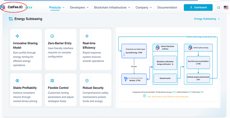
Task: Follow the Energy Subleasing link at right
Action: point(205,19)
